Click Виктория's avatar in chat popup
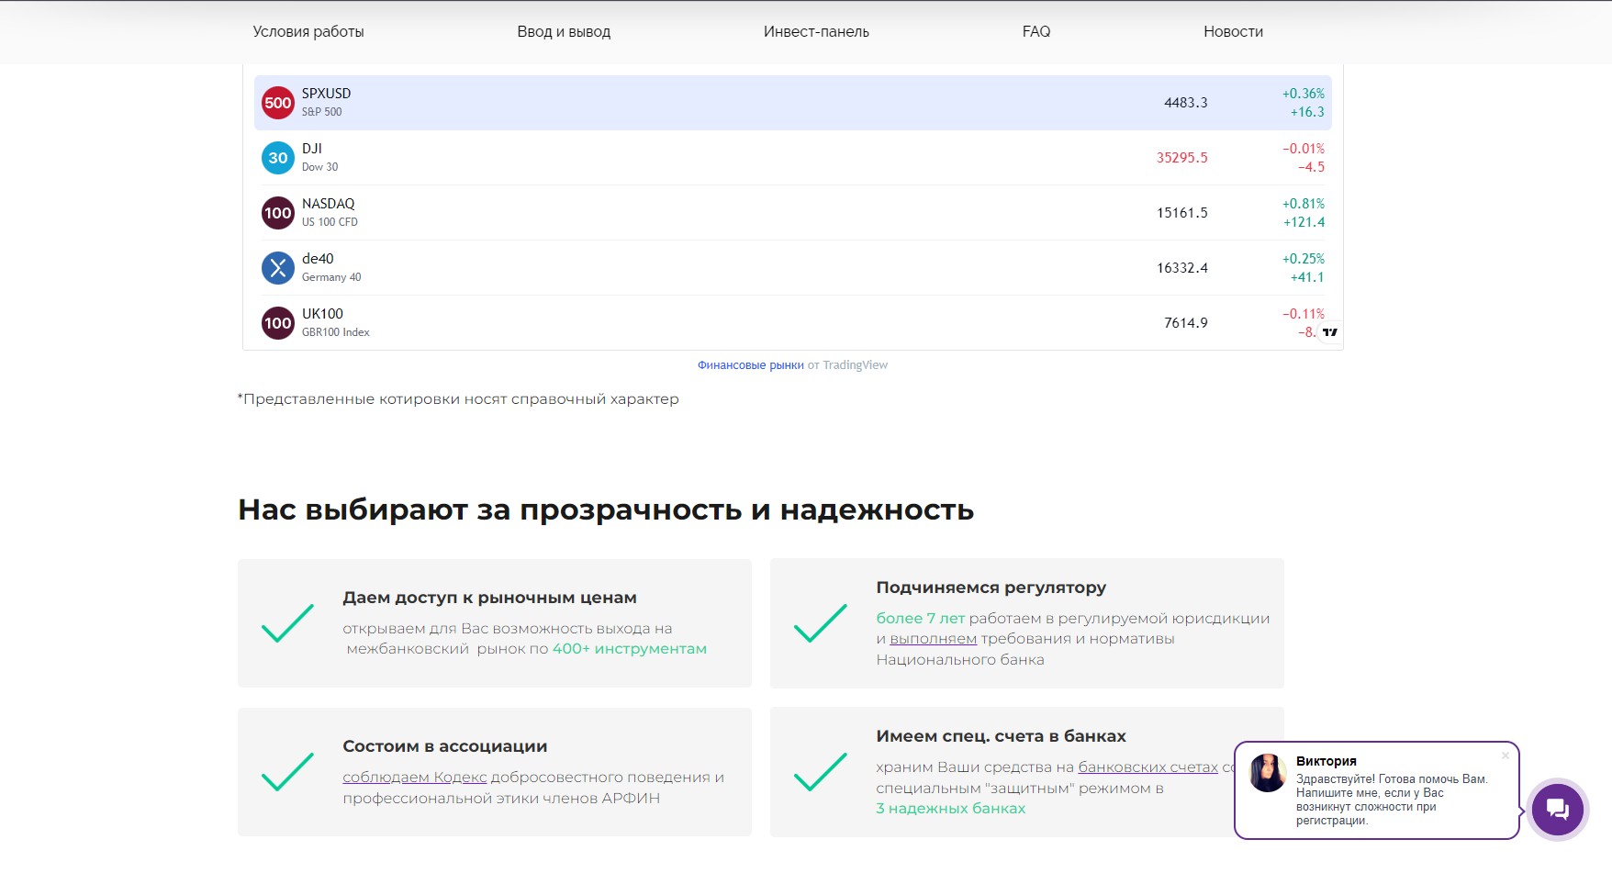This screenshot has height=873, width=1612. [1268, 773]
